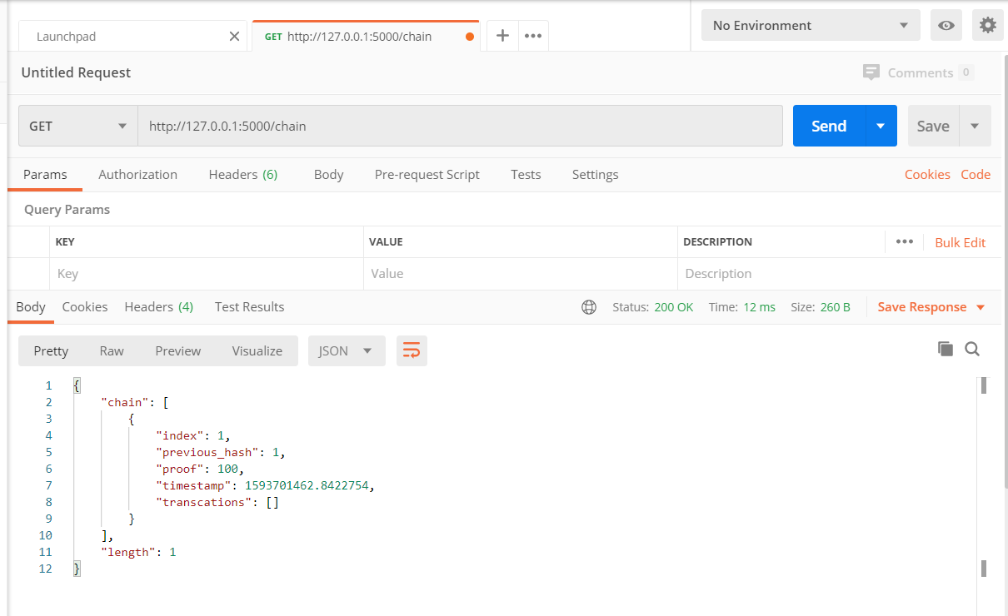Image resolution: width=1008 pixels, height=616 pixels.
Task: Open the Settings tab
Action: click(x=595, y=174)
